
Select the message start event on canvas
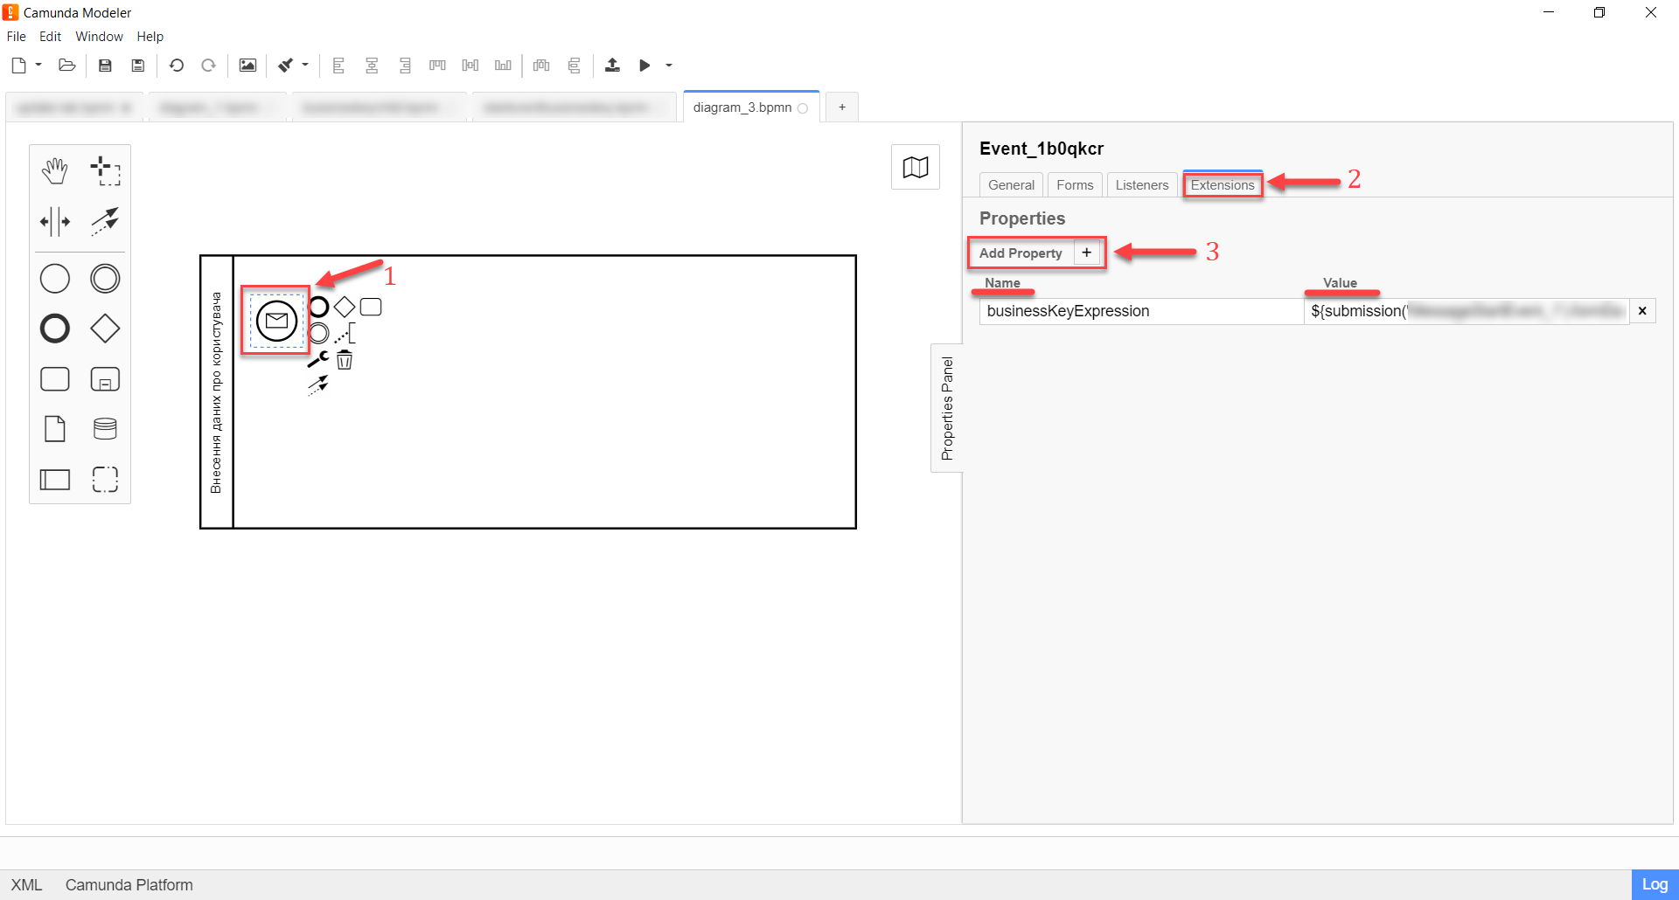tap(276, 321)
